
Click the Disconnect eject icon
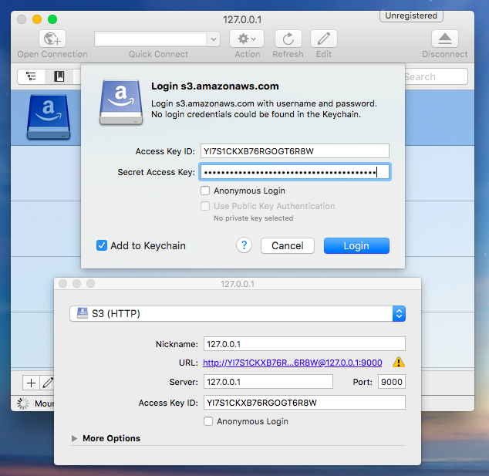tap(444, 39)
